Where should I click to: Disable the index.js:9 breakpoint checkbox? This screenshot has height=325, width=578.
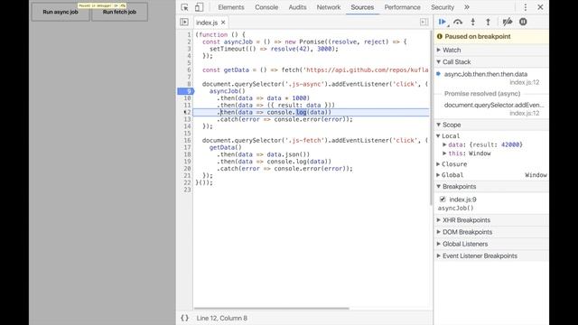[x=443, y=200]
